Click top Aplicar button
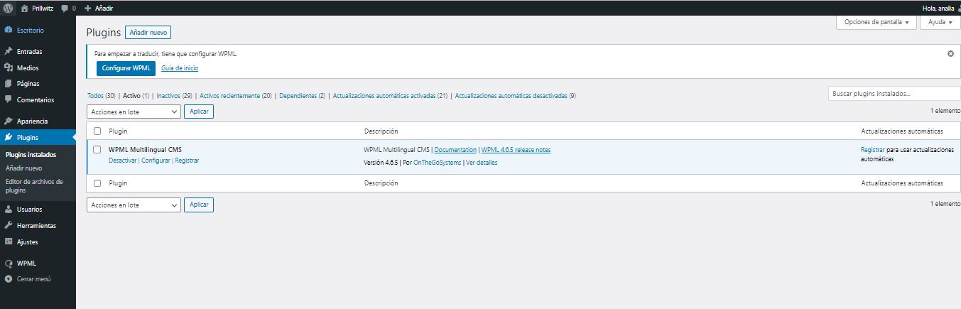The width and height of the screenshot is (961, 309). 199,112
